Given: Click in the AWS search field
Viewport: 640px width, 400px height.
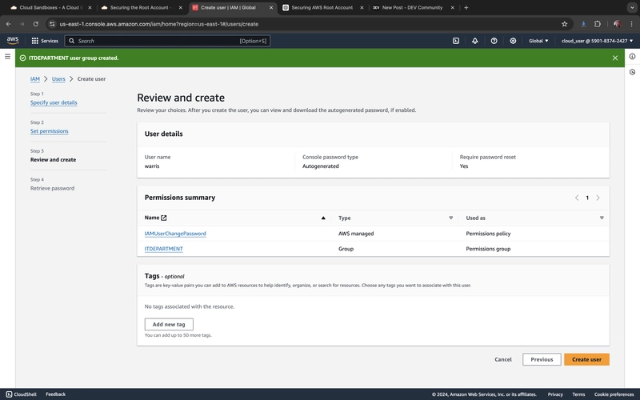Looking at the screenshot, I should (x=167, y=41).
